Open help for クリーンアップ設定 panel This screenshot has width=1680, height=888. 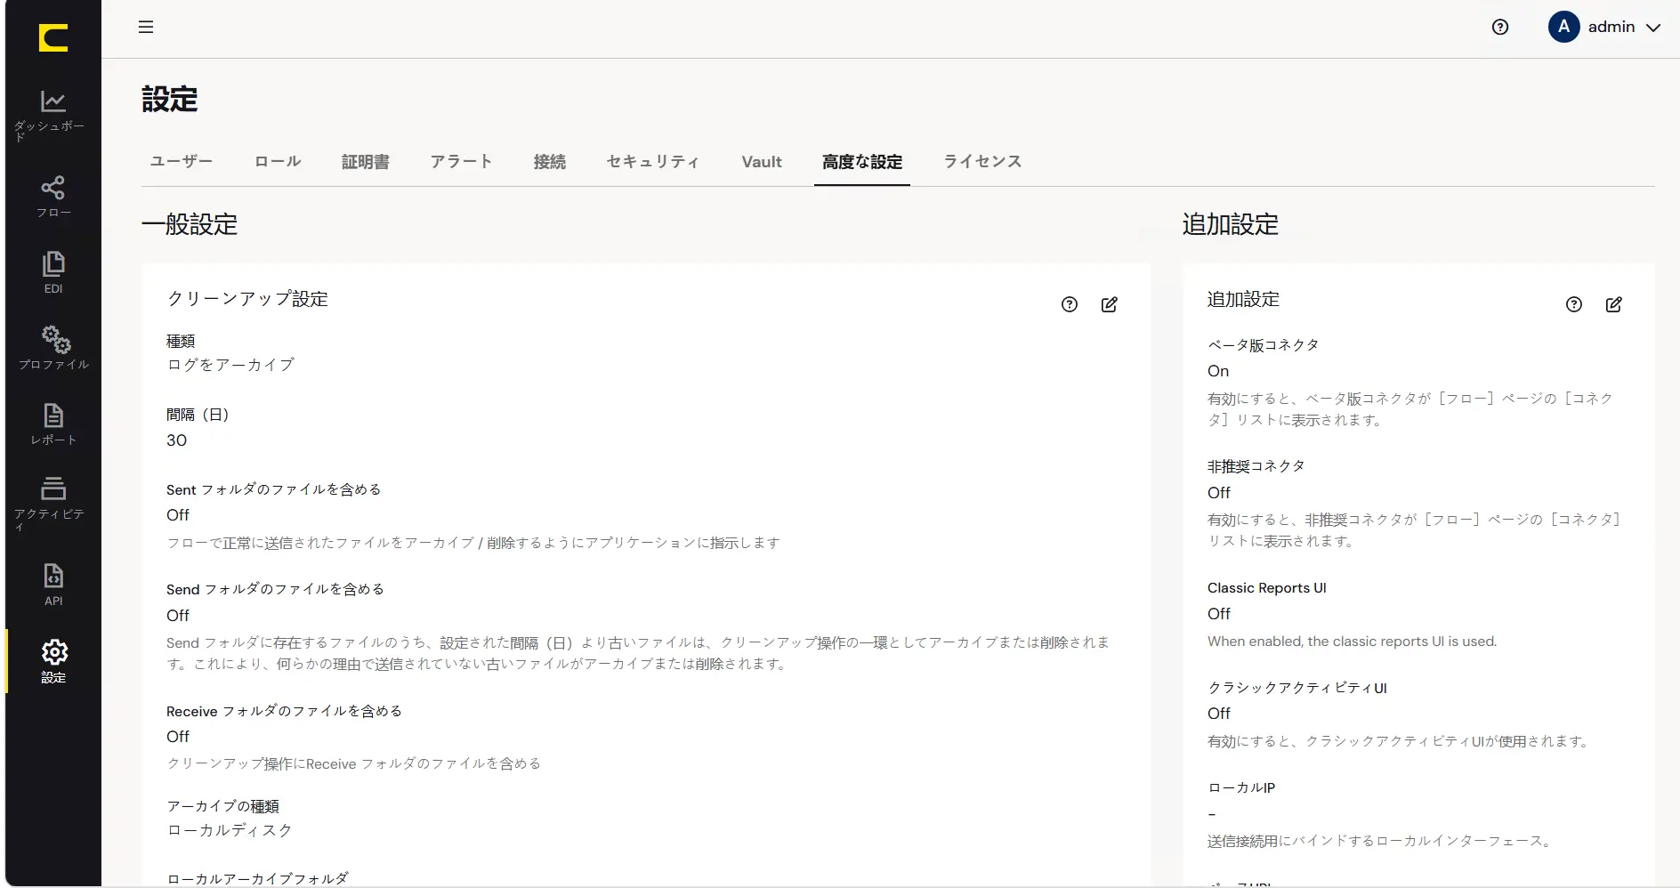pyautogui.click(x=1070, y=304)
